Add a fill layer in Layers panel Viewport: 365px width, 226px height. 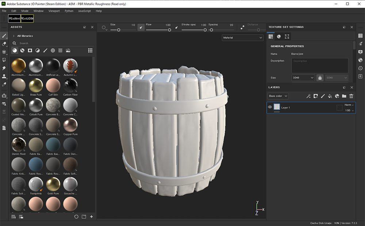pyautogui.click(x=330, y=96)
